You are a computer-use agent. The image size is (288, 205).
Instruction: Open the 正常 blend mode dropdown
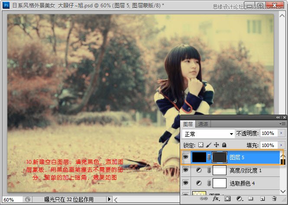(208, 134)
